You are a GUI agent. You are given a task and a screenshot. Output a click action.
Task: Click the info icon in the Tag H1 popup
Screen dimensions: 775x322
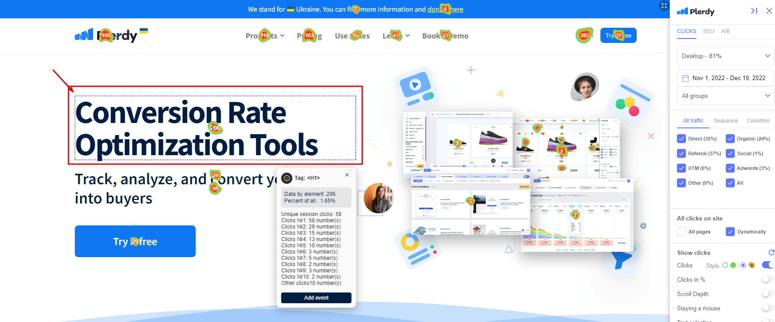(287, 178)
